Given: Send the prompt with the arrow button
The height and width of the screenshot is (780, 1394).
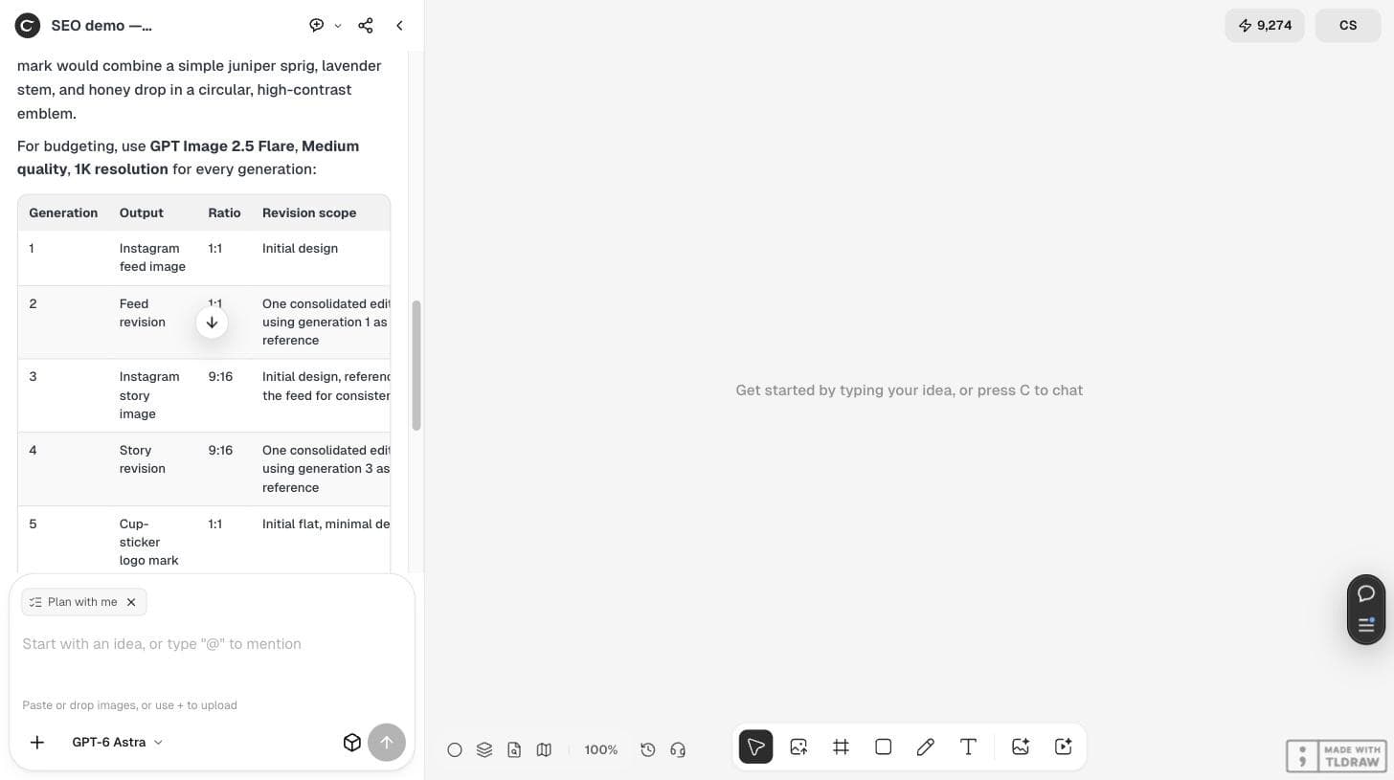Looking at the screenshot, I should (387, 742).
